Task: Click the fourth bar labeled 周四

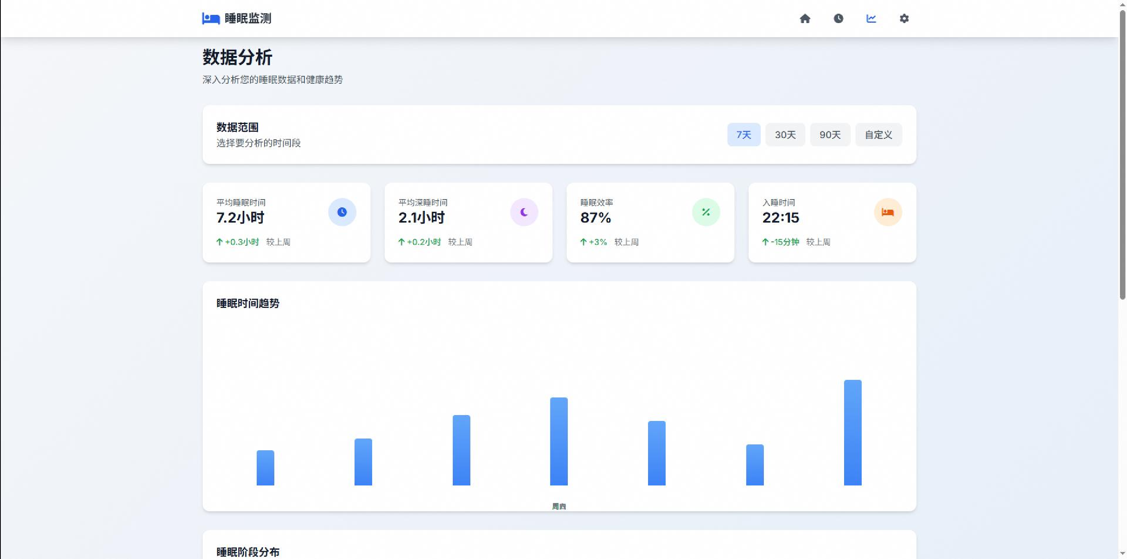Action: [559, 441]
